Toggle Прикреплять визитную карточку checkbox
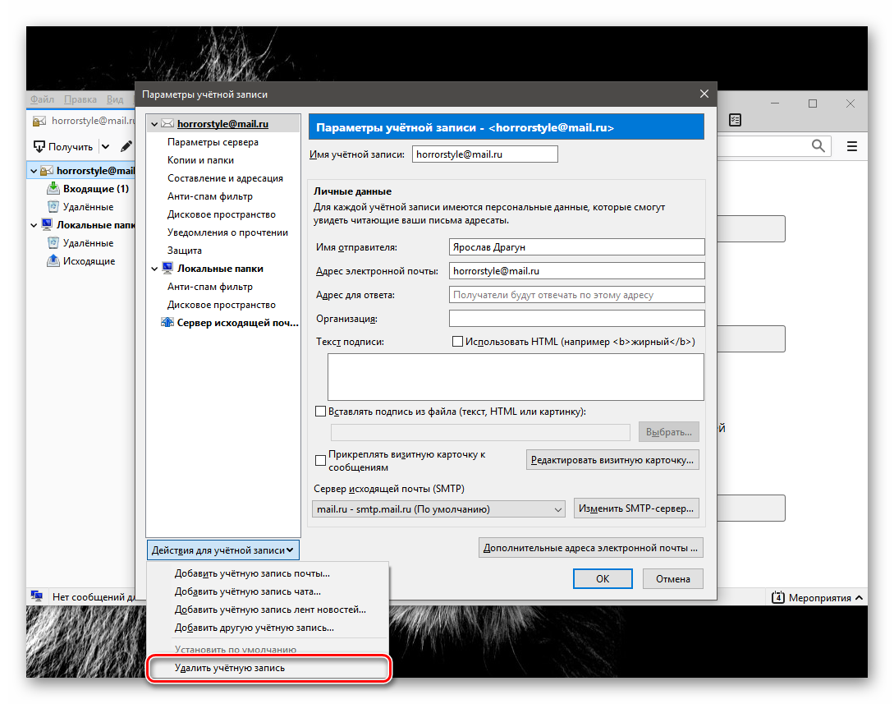 [320, 460]
